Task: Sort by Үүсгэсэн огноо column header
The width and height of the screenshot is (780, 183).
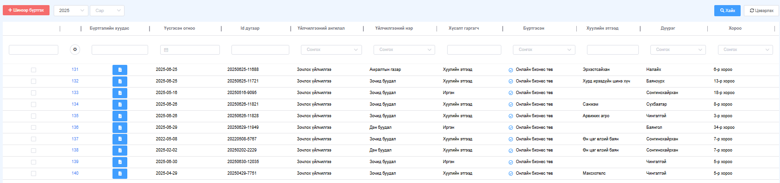Action: pyautogui.click(x=179, y=28)
